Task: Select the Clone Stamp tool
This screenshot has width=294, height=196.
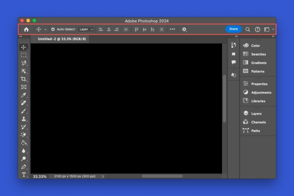Action: tap(24, 119)
